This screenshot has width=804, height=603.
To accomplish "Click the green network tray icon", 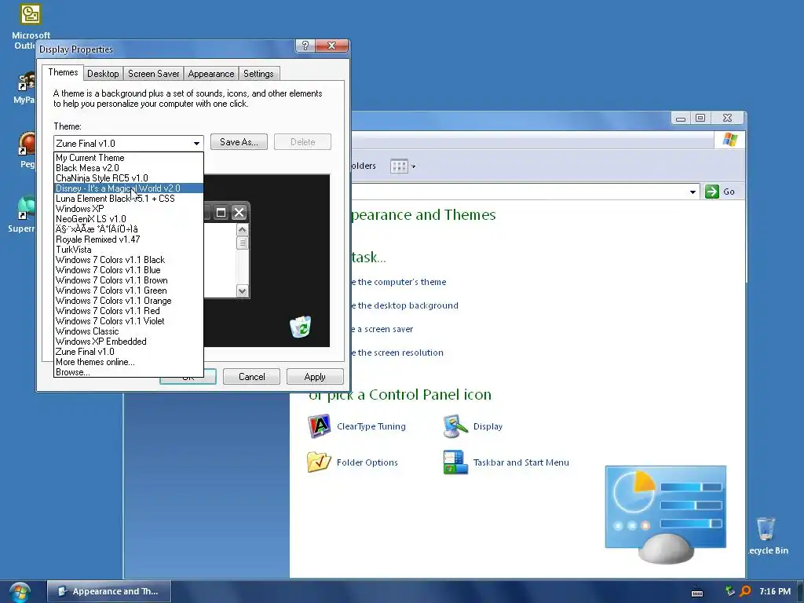I will pyautogui.click(x=730, y=591).
